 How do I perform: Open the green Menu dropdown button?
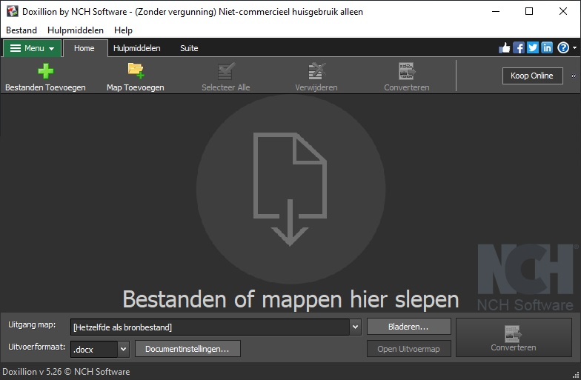click(33, 48)
